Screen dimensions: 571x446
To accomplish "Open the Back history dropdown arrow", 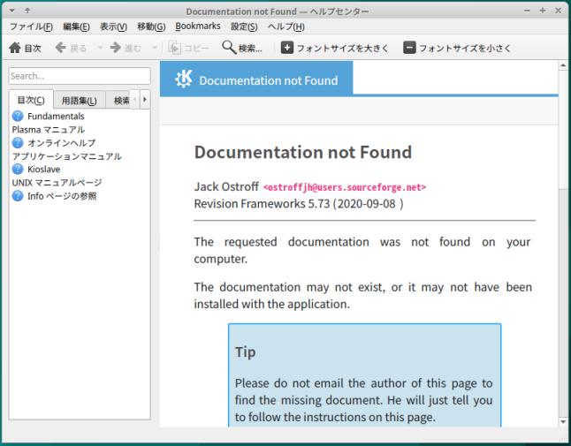I will tap(100, 48).
